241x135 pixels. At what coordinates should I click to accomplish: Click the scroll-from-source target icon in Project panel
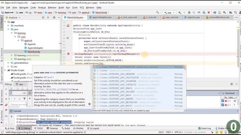point(43,18)
